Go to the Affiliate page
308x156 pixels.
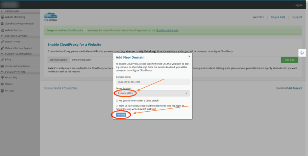tap(9, 84)
